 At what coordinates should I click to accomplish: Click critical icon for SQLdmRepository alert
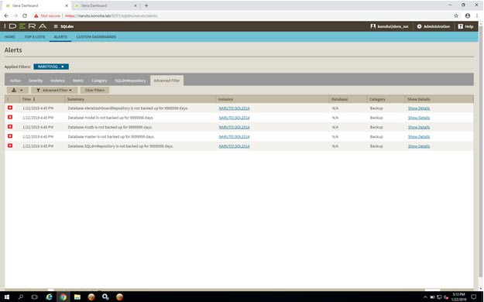tap(10, 146)
